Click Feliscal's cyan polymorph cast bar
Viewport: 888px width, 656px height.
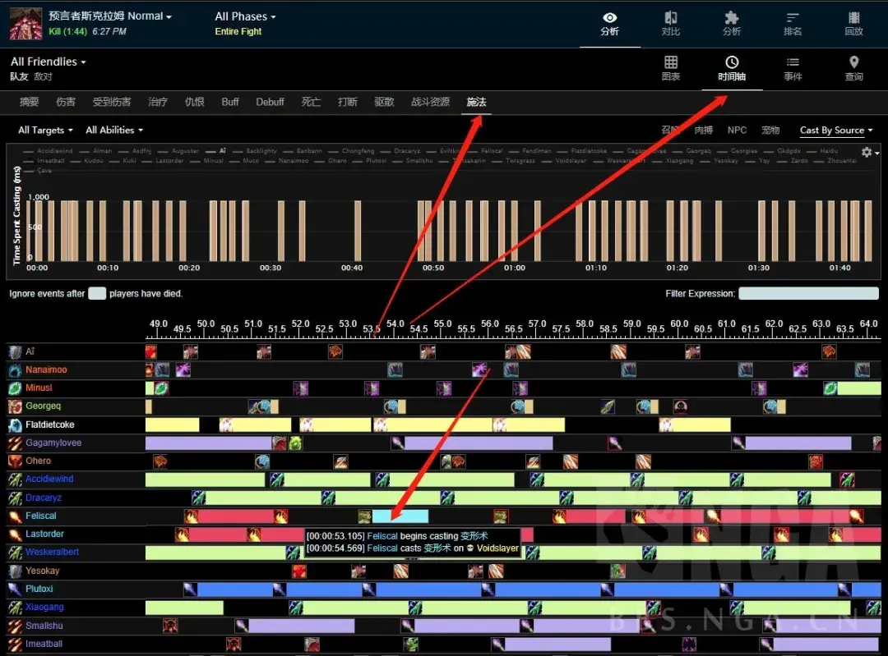click(400, 516)
